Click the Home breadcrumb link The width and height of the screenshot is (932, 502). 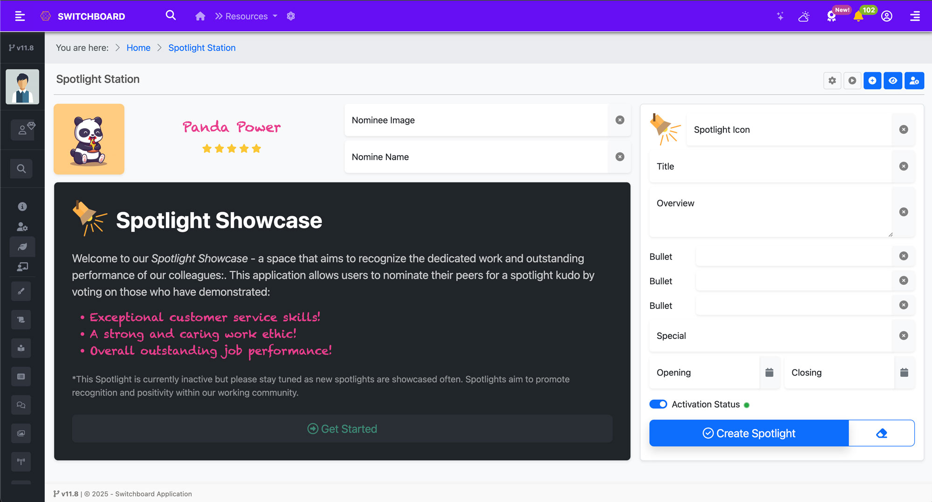pyautogui.click(x=138, y=48)
